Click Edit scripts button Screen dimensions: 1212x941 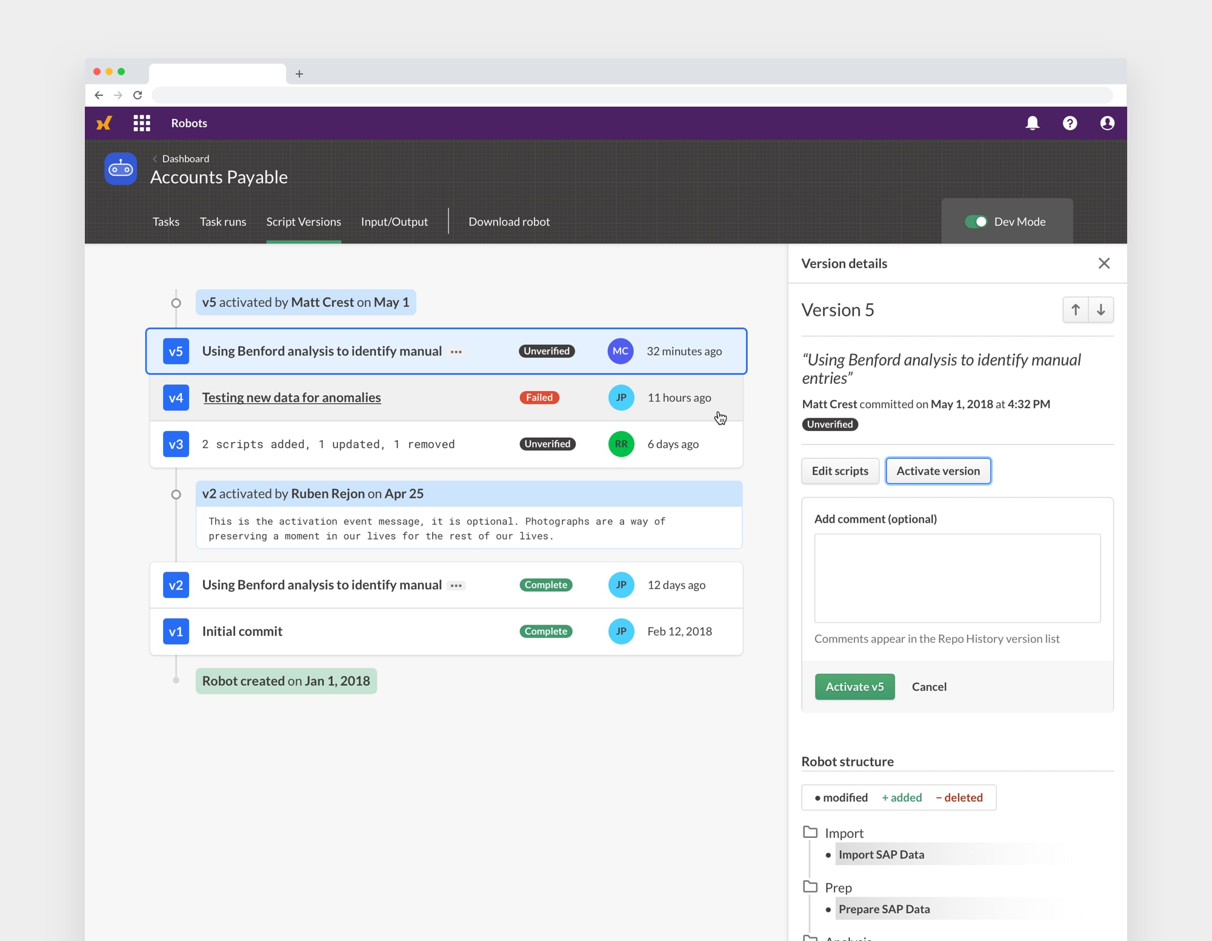(840, 471)
